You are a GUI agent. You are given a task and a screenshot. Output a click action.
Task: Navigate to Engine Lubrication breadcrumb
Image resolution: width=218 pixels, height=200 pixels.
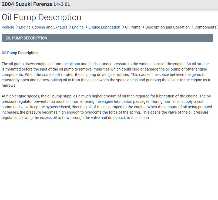104,27
